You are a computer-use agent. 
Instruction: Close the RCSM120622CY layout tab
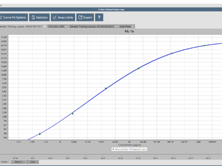(116, 27)
